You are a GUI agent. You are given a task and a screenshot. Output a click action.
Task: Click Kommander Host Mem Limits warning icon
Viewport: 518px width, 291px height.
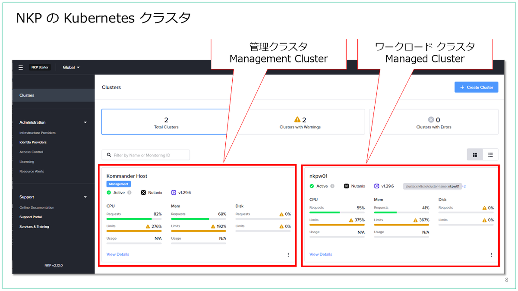tap(213, 226)
